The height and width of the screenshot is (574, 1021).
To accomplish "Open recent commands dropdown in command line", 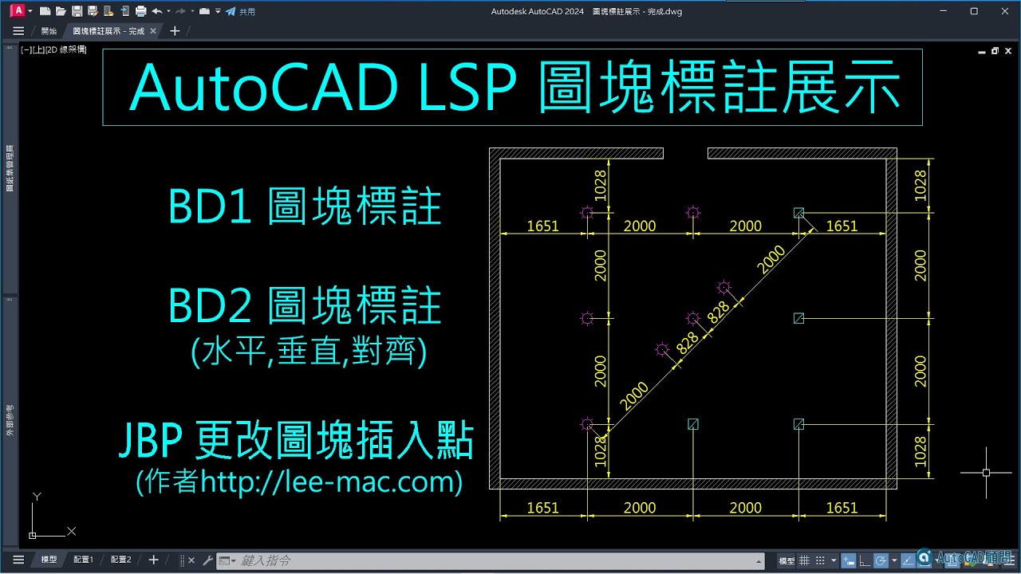I will coord(227,560).
